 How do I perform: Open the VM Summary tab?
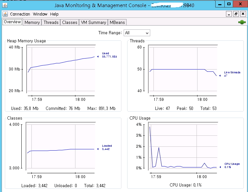[93, 22]
